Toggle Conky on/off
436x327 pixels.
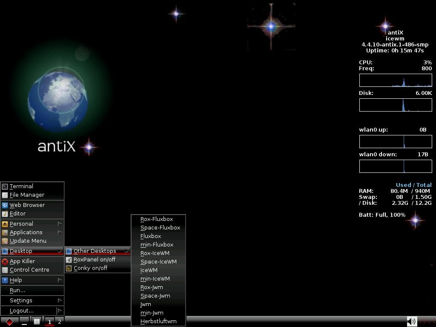[98, 268]
